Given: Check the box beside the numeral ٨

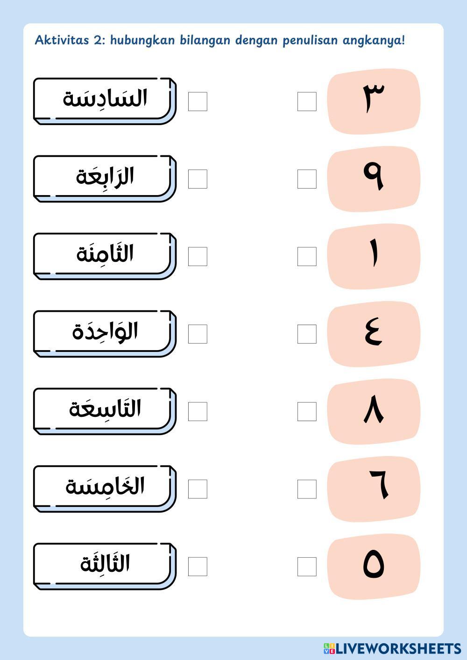Looking at the screenshot, I should 307,411.
